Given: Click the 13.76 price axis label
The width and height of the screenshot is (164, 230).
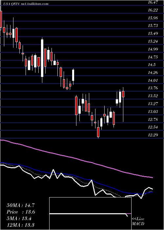Looking at the screenshot, I should point(153,88).
